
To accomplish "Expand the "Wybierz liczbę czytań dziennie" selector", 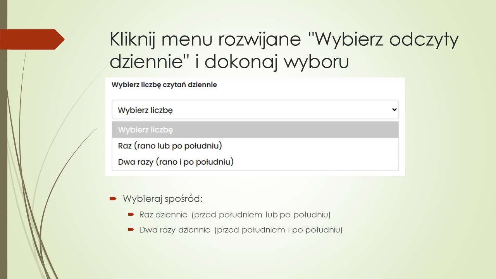I will pyautogui.click(x=255, y=110).
